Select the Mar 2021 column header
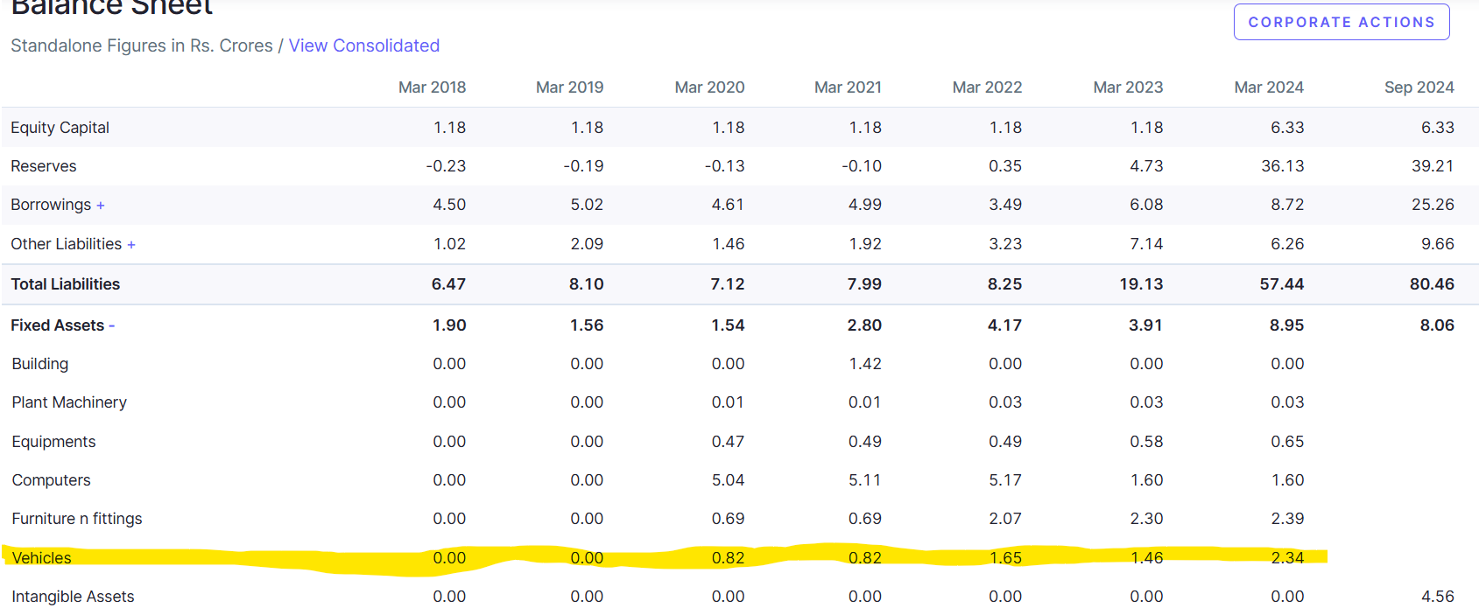The image size is (1479, 615). click(x=848, y=87)
